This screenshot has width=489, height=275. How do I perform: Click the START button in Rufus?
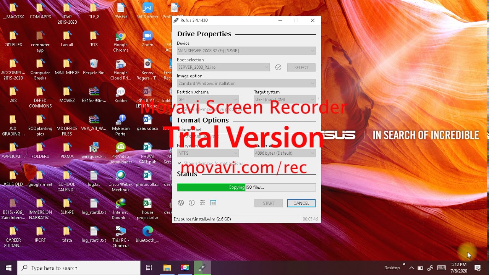[269, 203]
